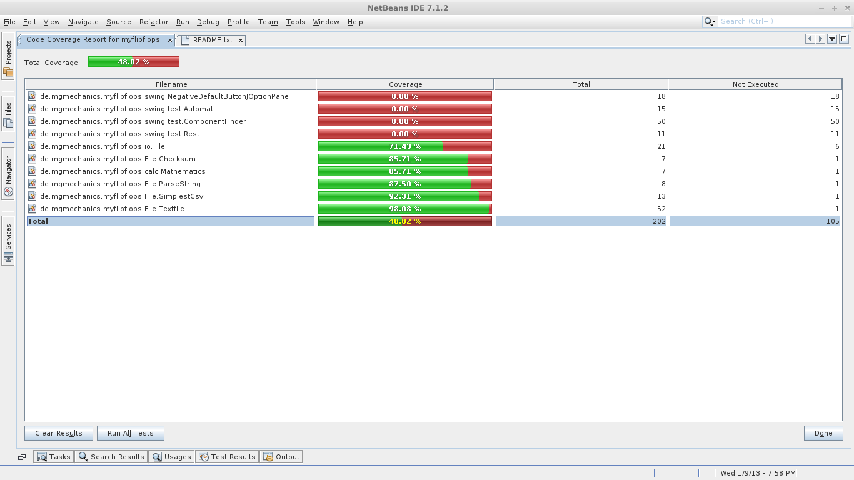Viewport: 854px width, 480px height.
Task: Select the swing.test.Automat row
Action: tap(433, 109)
